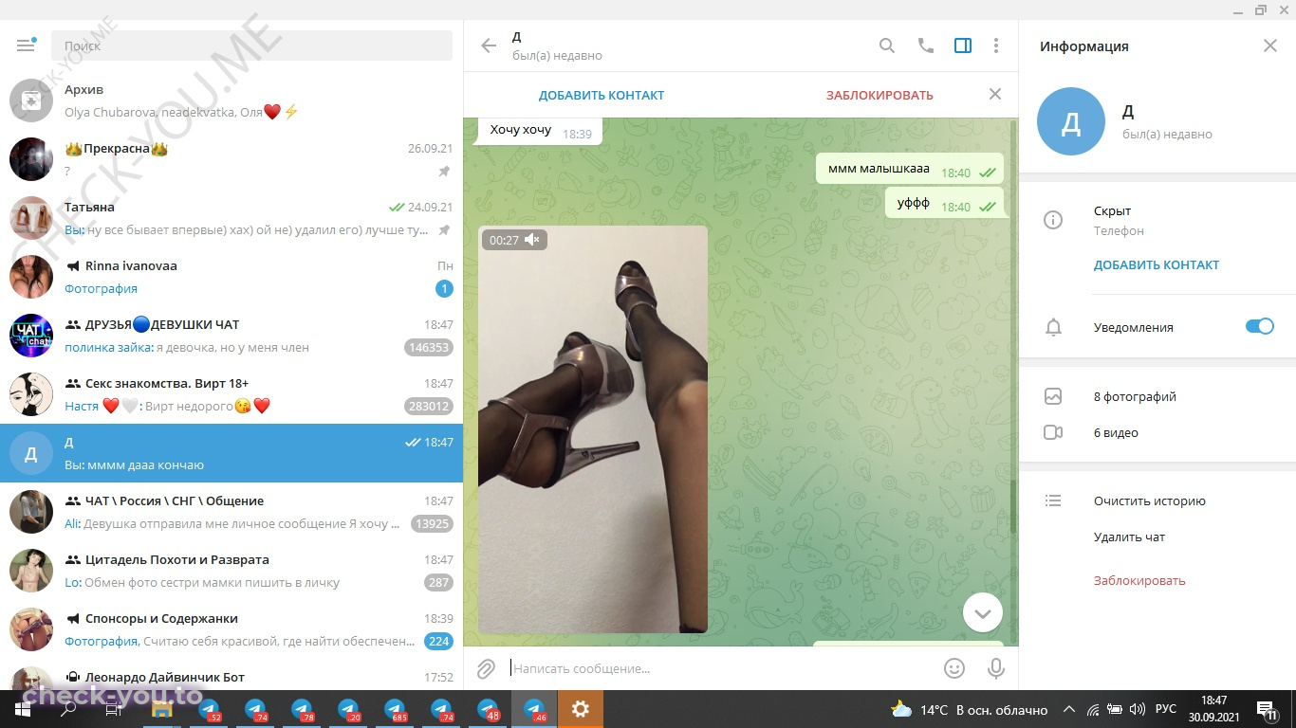Image resolution: width=1296 pixels, height=728 pixels.
Task: Search within this chat using magnifier icon
Action: pos(887,45)
